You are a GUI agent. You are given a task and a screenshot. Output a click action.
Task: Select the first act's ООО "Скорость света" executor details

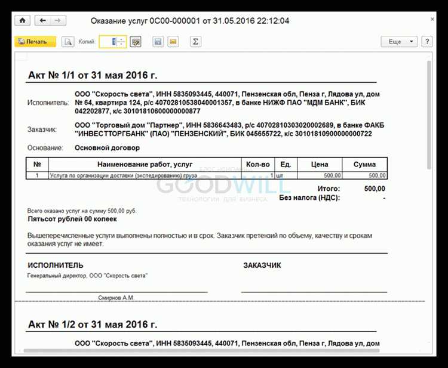(x=227, y=103)
